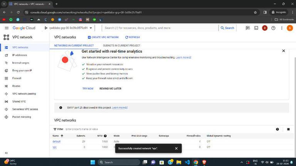Open File Explorer from the taskbar
Screen dimensions: 296x166
pyautogui.click(x=179, y=162)
